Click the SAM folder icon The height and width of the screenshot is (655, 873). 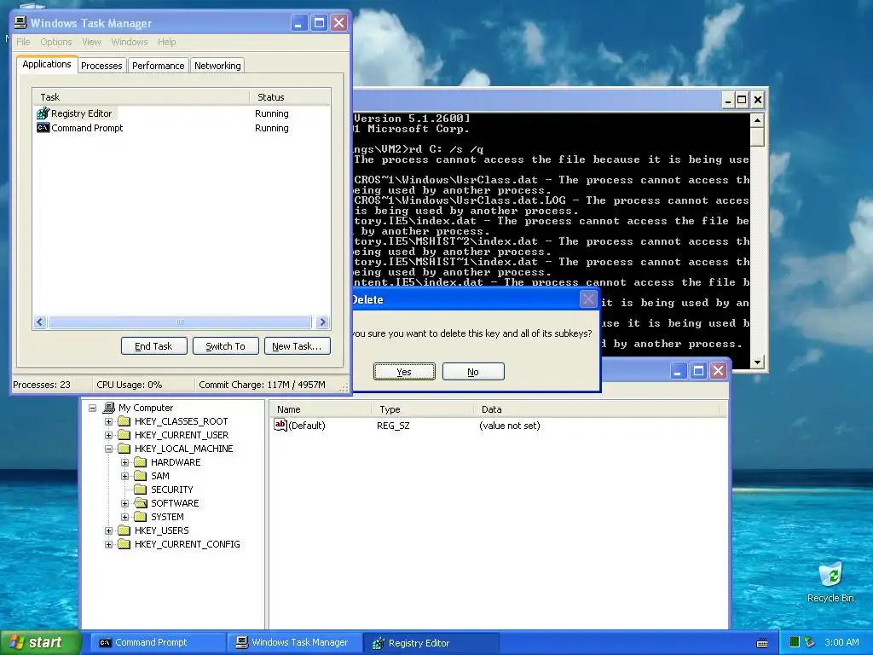[x=141, y=476]
